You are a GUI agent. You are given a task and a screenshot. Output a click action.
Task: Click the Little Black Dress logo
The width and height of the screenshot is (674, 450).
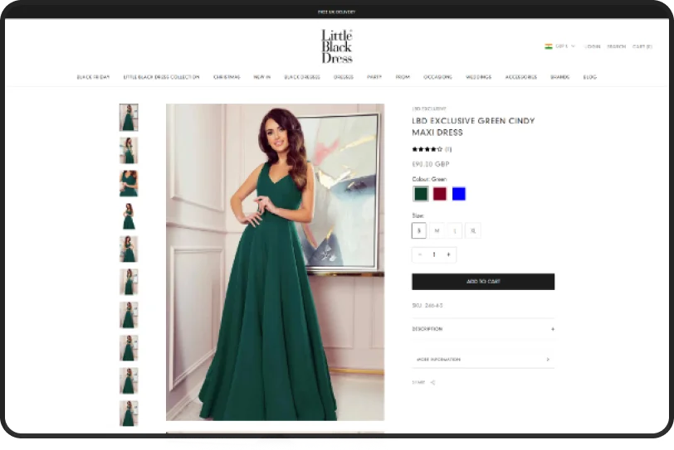point(337,46)
